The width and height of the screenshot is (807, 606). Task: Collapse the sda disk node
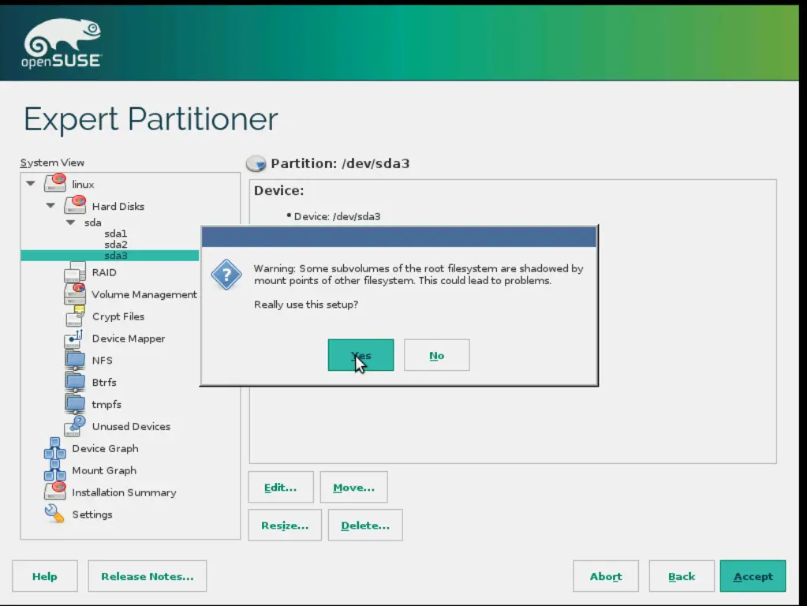click(70, 223)
